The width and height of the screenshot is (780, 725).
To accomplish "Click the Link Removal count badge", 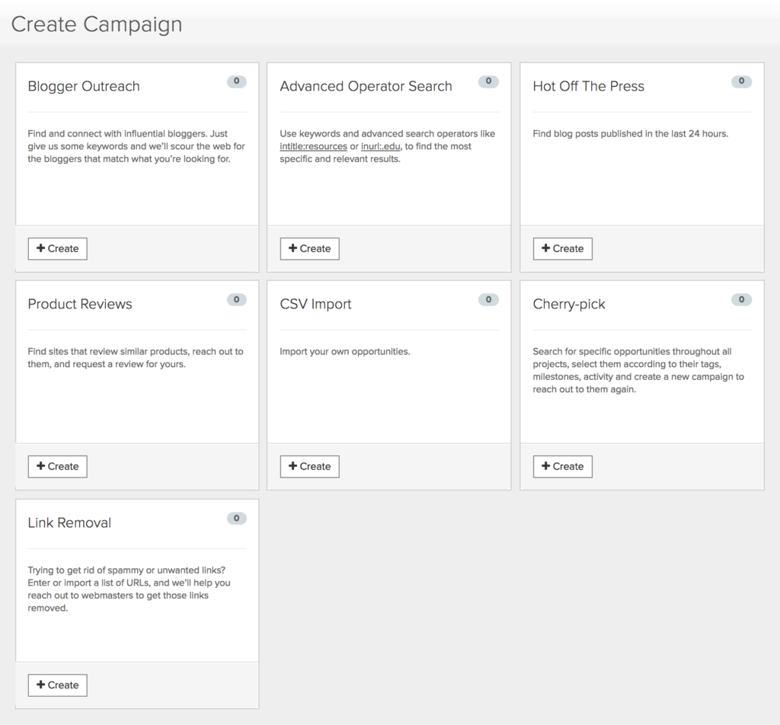I will tap(236, 519).
